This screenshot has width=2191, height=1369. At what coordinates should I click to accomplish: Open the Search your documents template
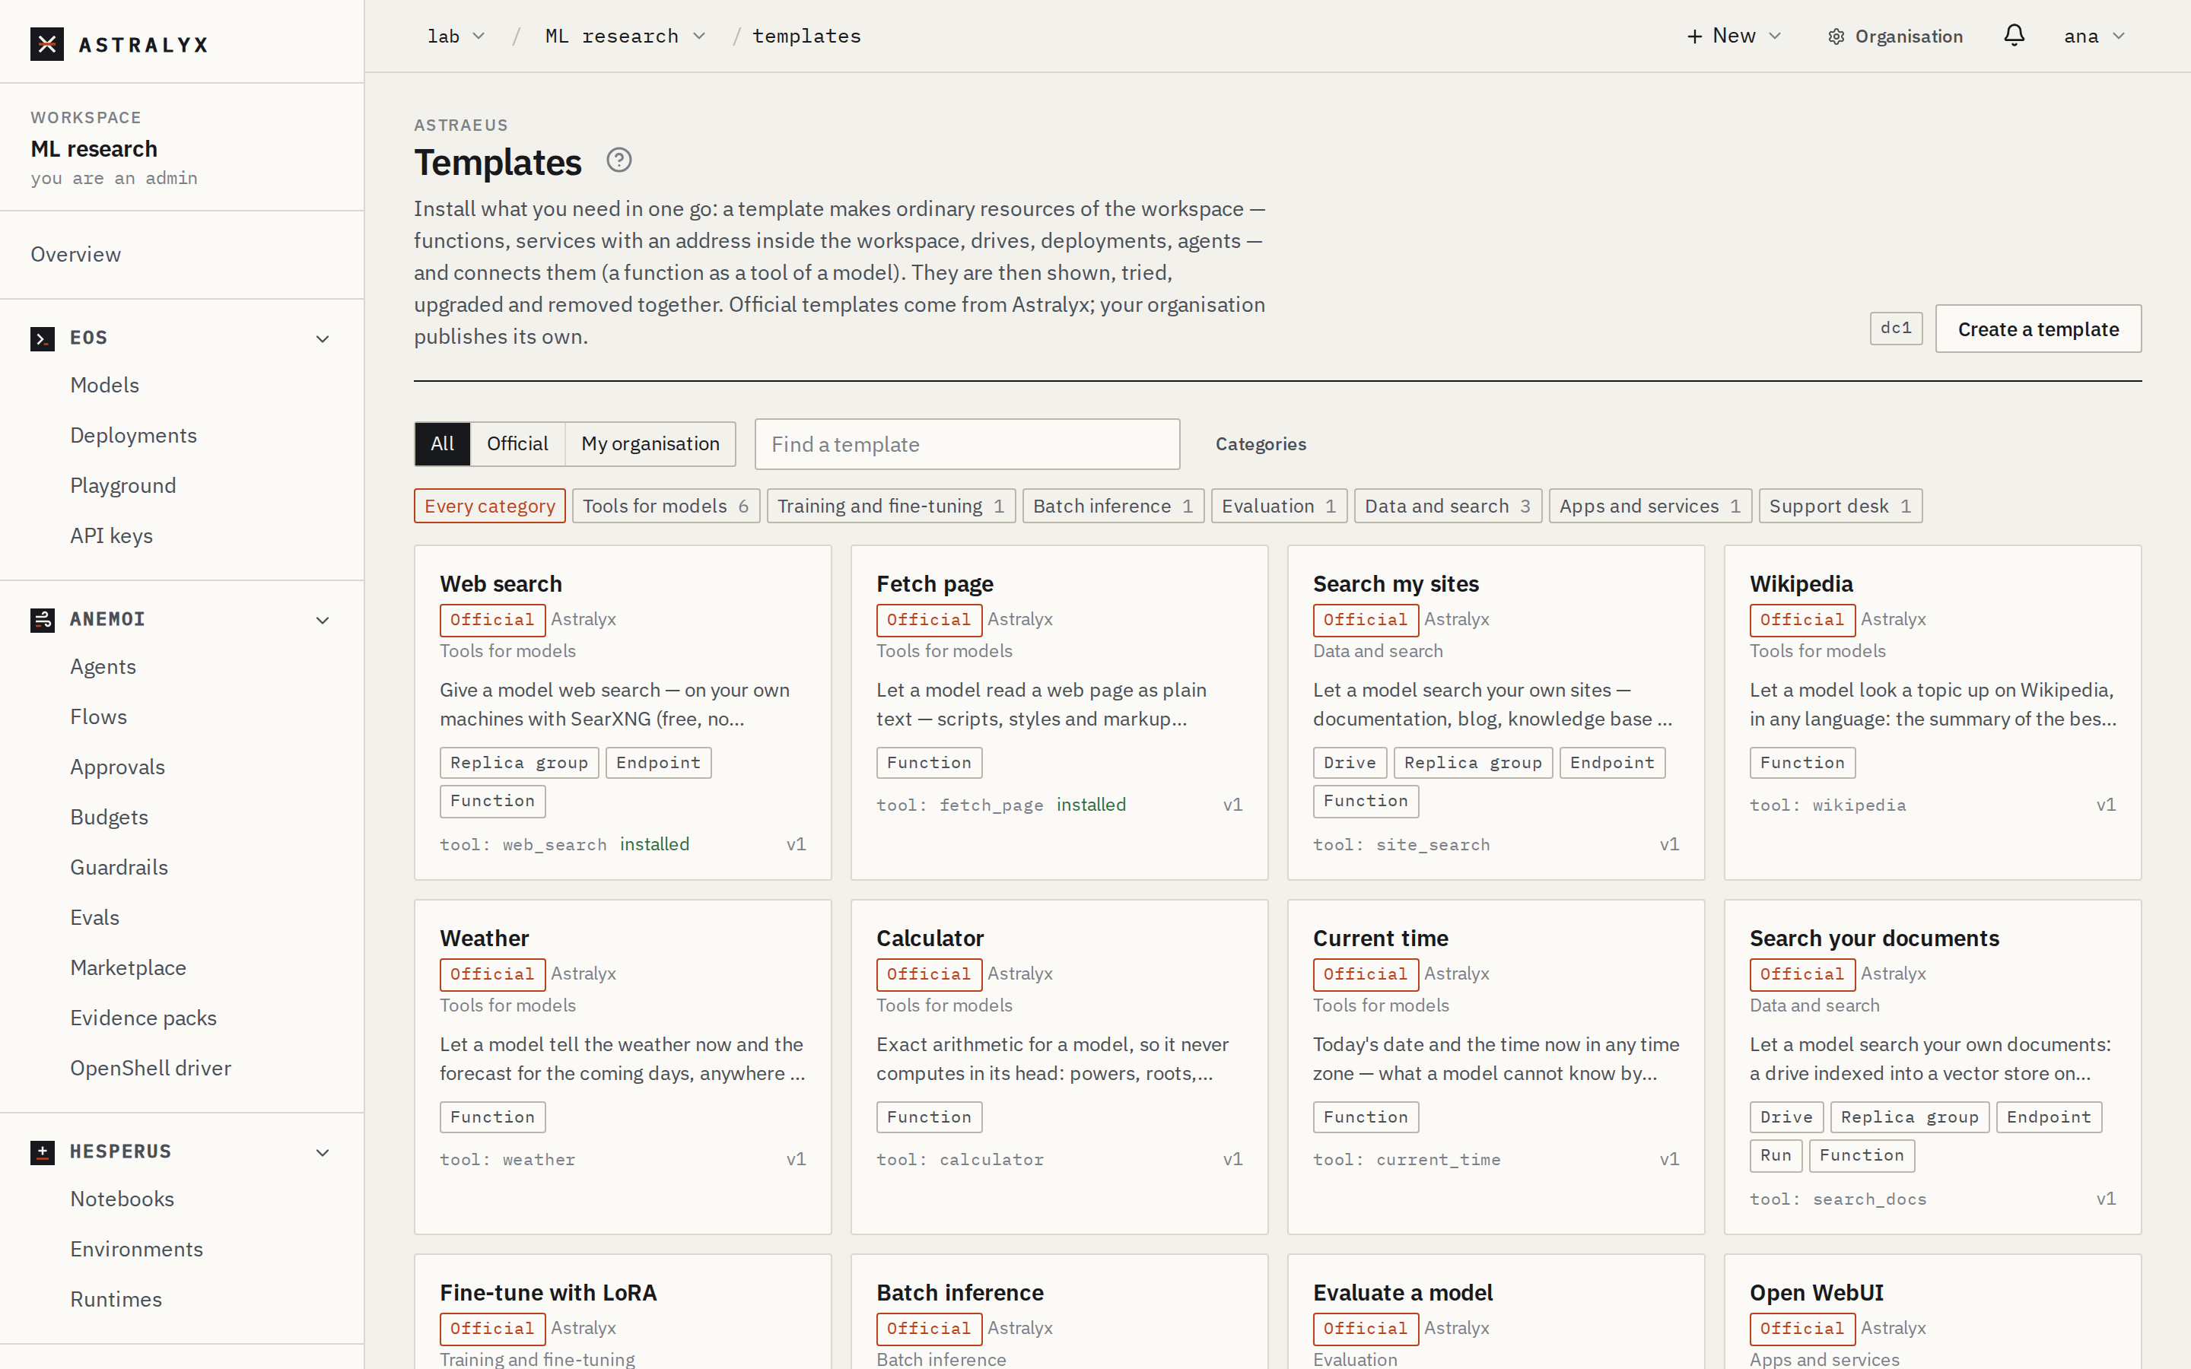click(x=1932, y=1066)
